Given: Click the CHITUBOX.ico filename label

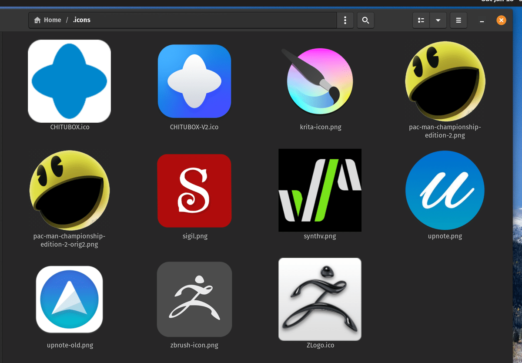Looking at the screenshot, I should coord(70,128).
